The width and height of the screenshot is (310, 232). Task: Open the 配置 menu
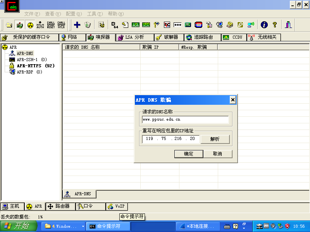click(x=74, y=14)
